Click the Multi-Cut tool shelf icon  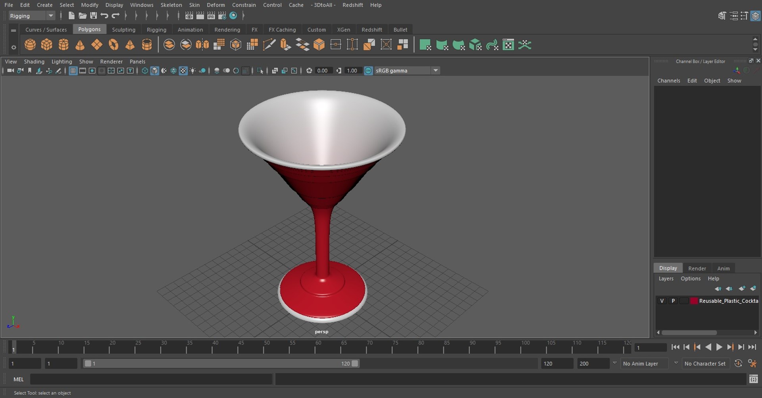click(269, 45)
